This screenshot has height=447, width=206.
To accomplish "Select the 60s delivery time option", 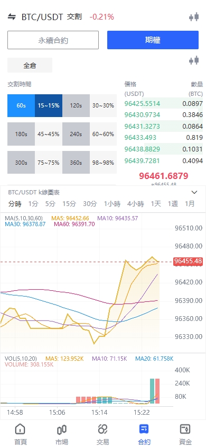I will click(x=21, y=105).
